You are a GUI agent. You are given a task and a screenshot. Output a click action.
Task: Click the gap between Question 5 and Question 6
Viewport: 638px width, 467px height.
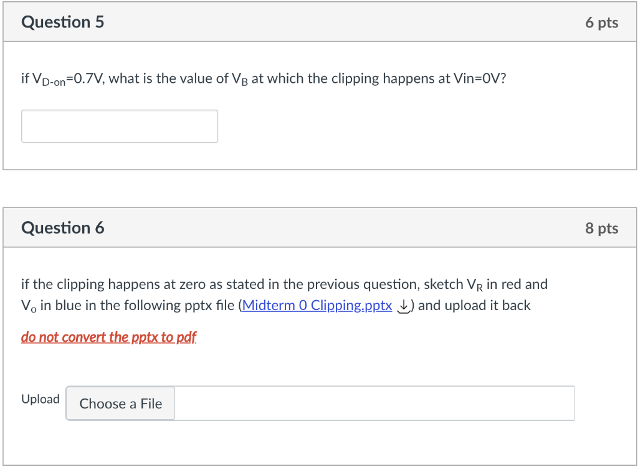point(319,187)
